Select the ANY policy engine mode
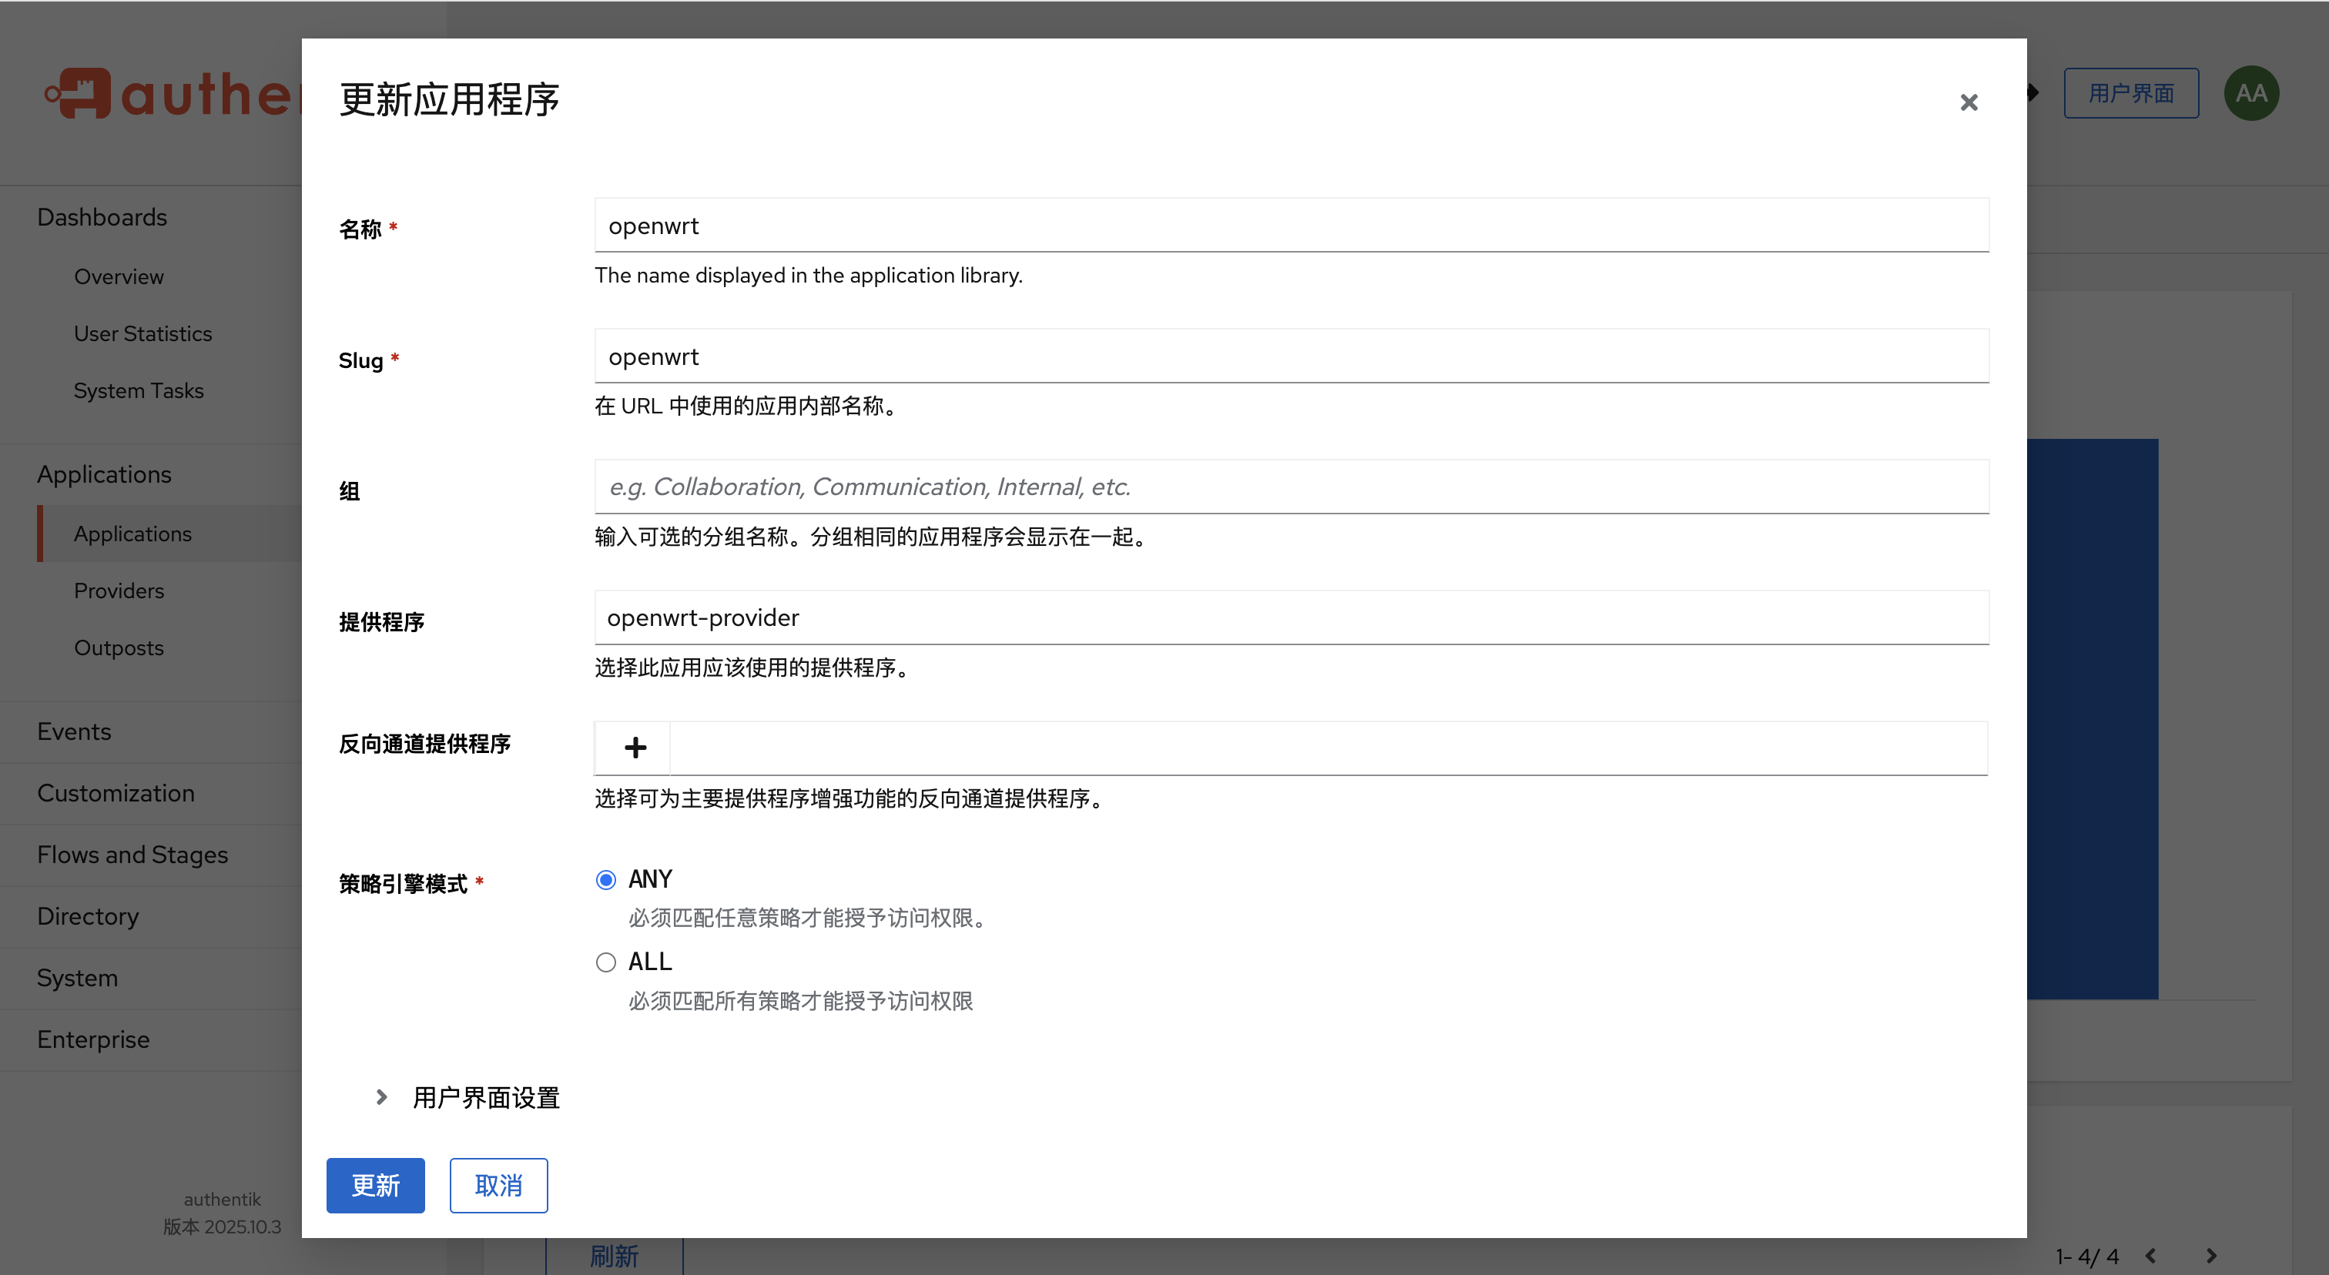This screenshot has height=1275, width=2329. (606, 879)
